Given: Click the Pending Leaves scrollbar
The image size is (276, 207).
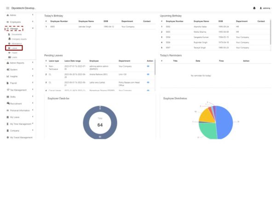Looking at the screenshot, I should [x=155, y=67].
